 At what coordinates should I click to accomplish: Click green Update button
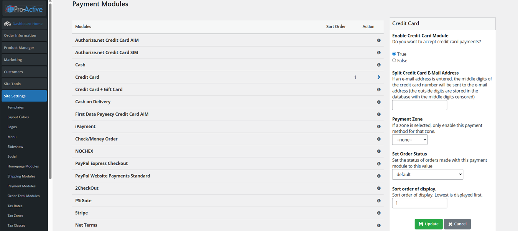(429, 224)
